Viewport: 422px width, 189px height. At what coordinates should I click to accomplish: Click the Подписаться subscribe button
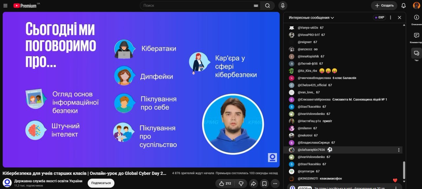coord(101,183)
